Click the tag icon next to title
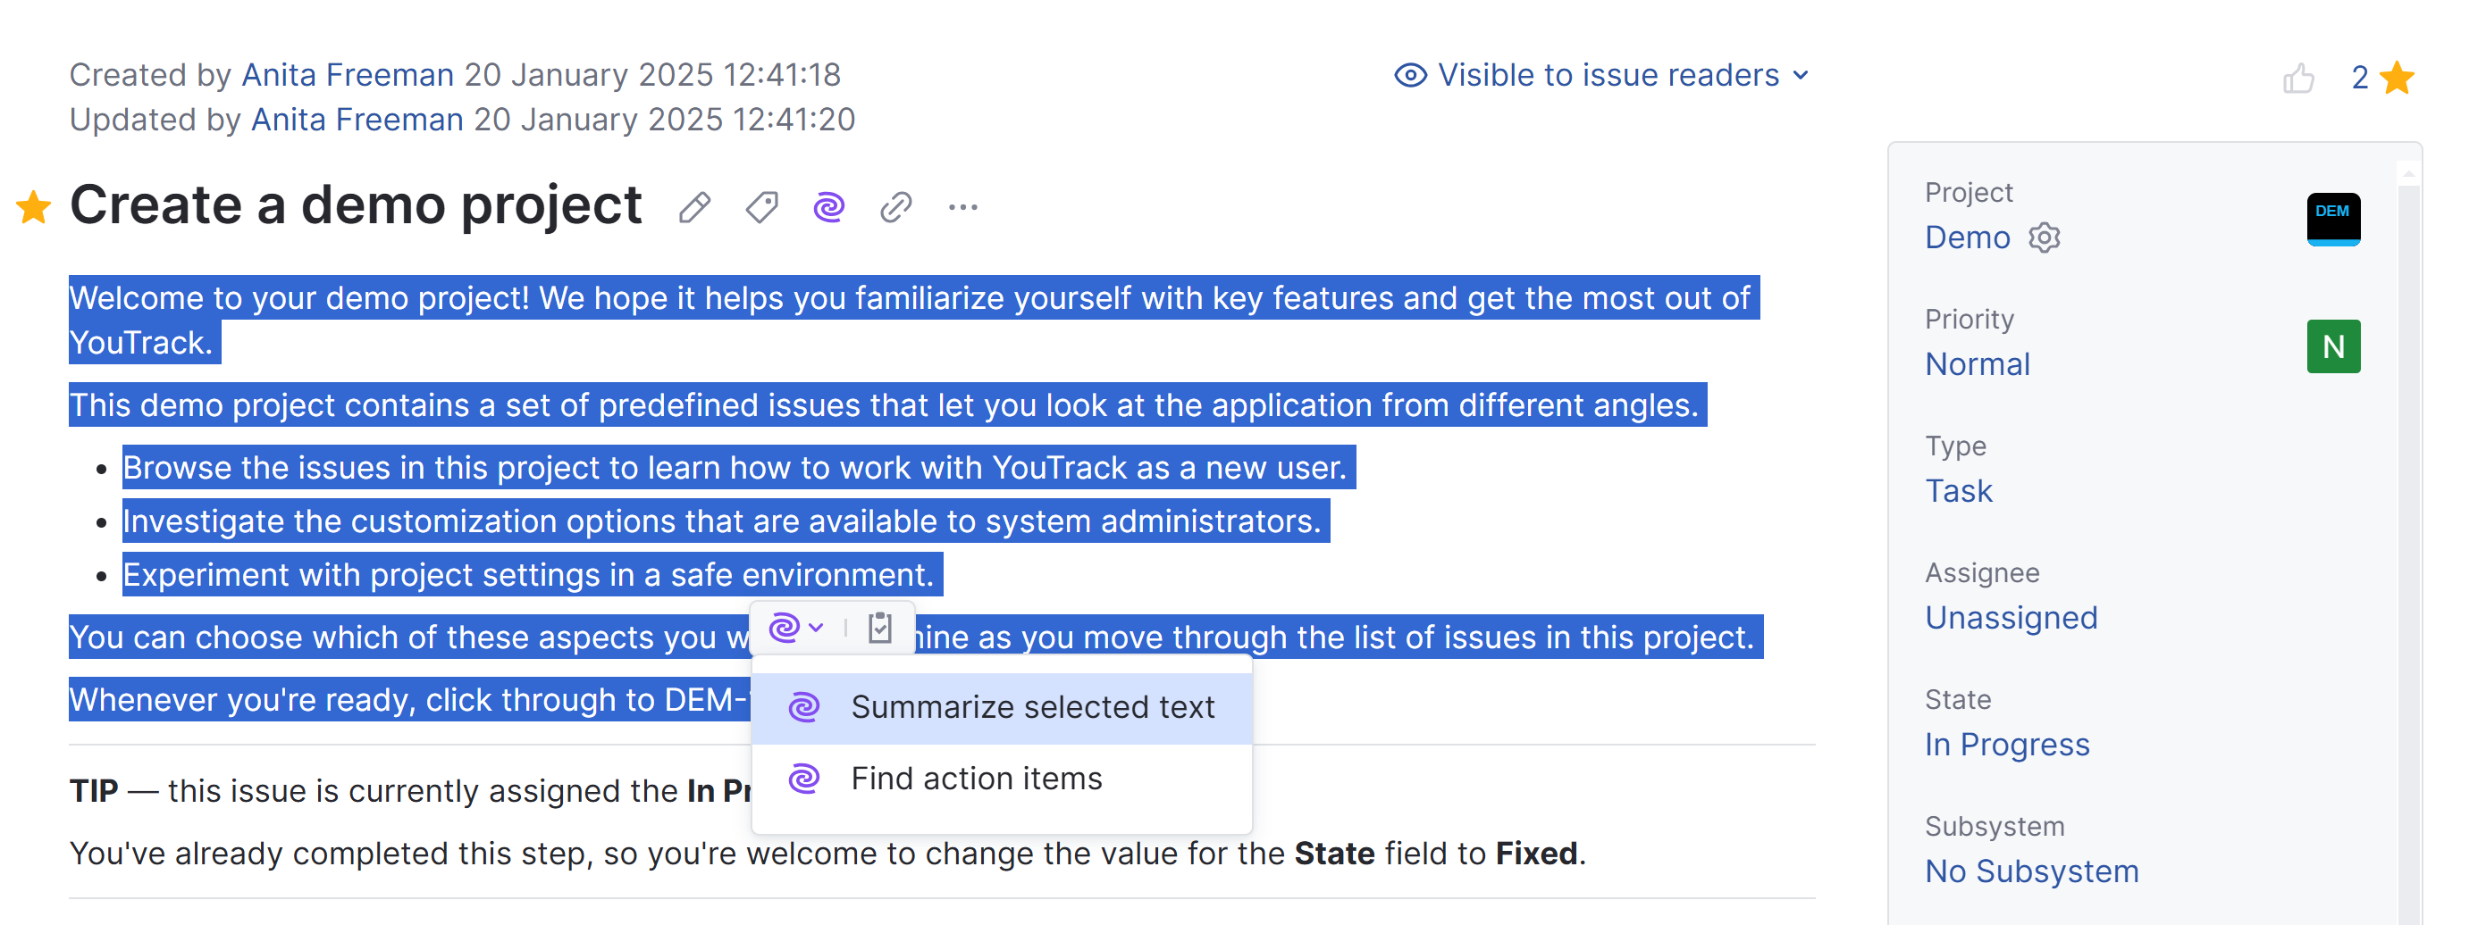The image size is (2486, 925). pyautogui.click(x=761, y=207)
